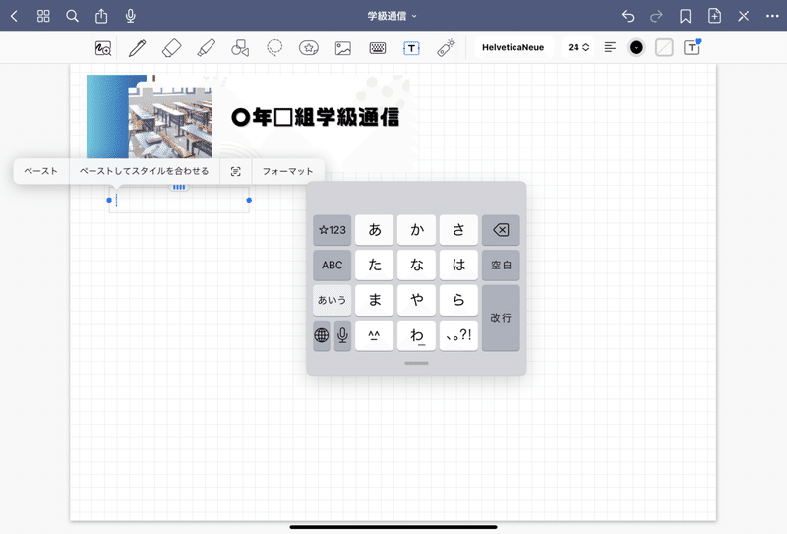Open the black text color swatch
Viewport: 787px width, 534px height.
636,47
